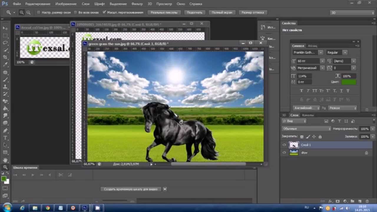Pick the Crop tool
Viewport: 377px width, 212px height.
click(x=5, y=57)
